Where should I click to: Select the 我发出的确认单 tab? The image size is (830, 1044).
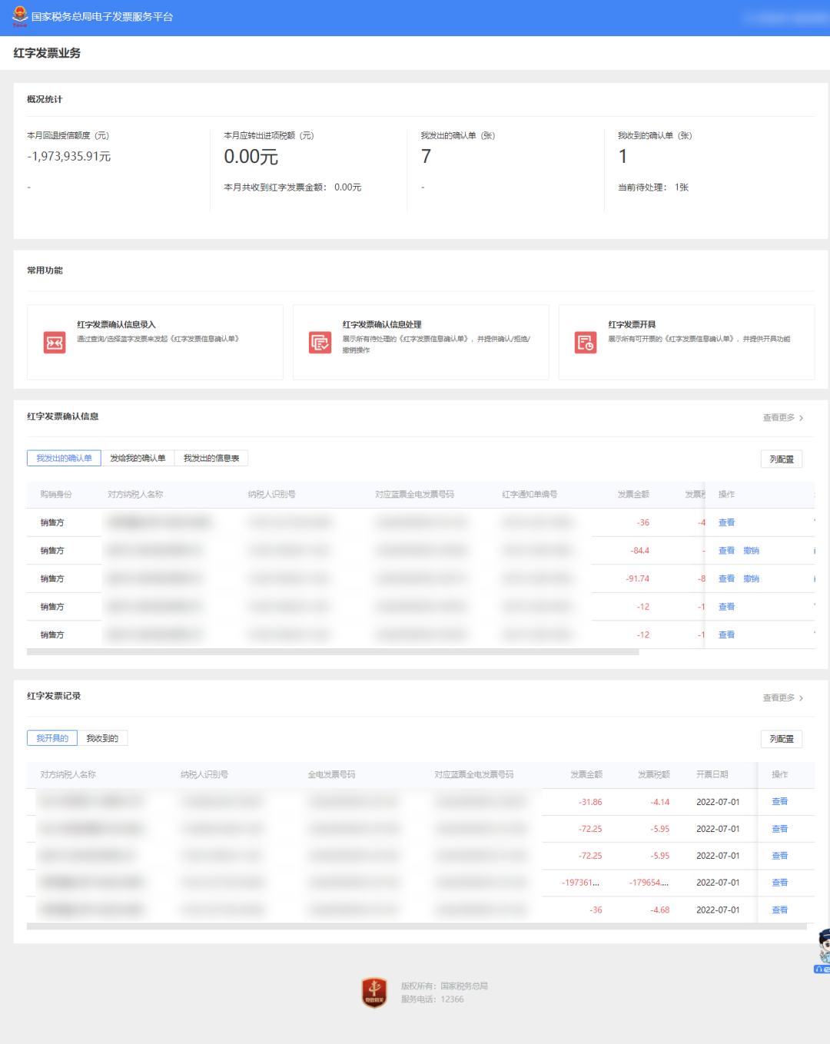click(64, 459)
